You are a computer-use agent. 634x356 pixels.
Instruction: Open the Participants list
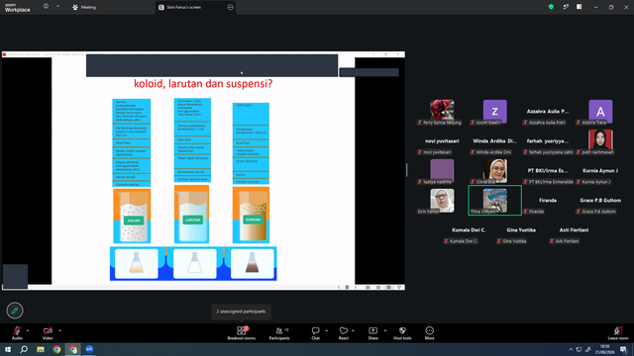tap(279, 333)
